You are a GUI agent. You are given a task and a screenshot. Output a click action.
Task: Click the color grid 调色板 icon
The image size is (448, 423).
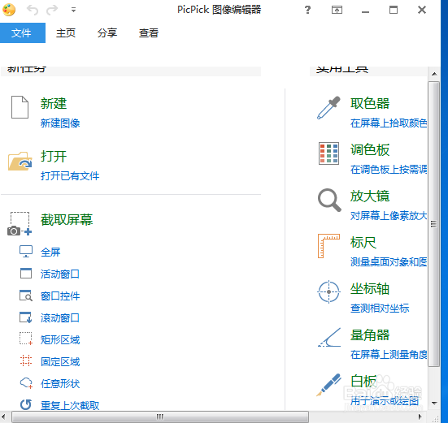point(328,153)
